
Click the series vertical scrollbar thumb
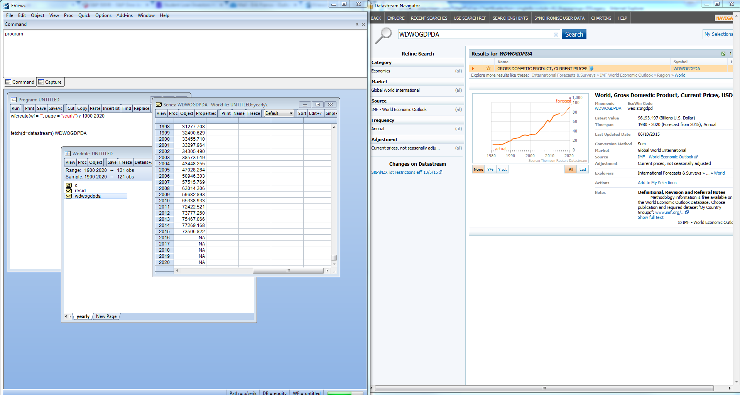click(334, 257)
